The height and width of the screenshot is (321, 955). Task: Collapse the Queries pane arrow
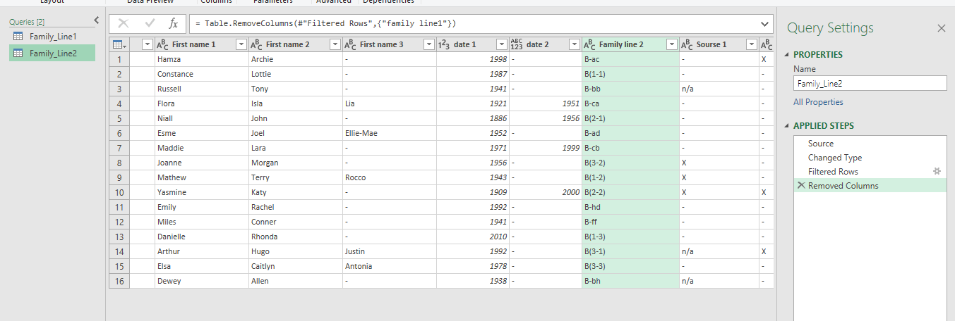[x=97, y=21]
